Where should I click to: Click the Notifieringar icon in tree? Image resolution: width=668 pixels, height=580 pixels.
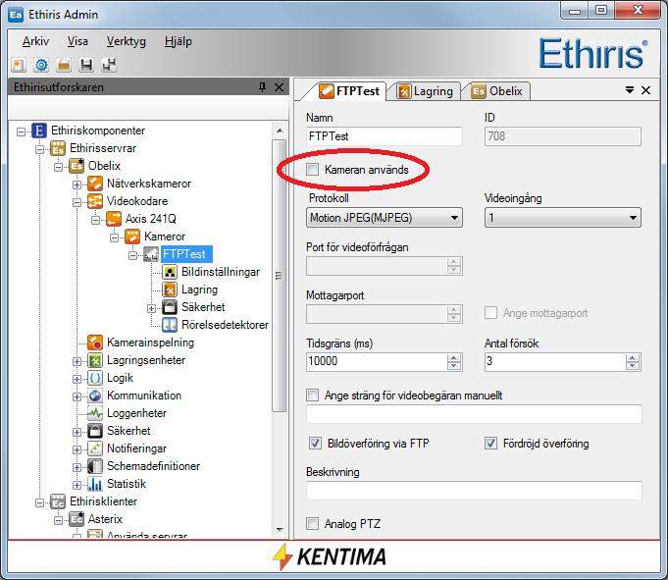pos(95,448)
